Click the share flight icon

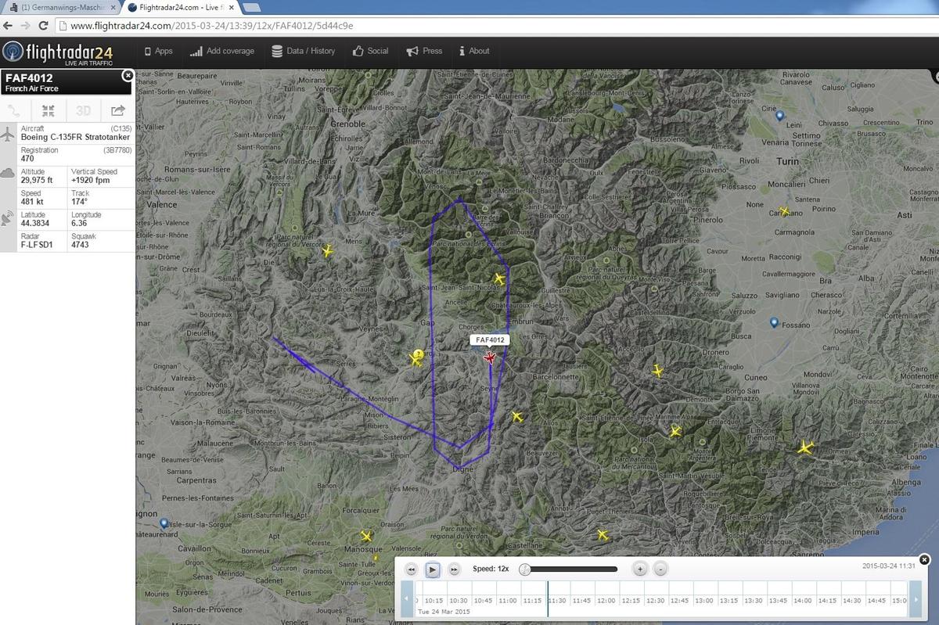[117, 110]
